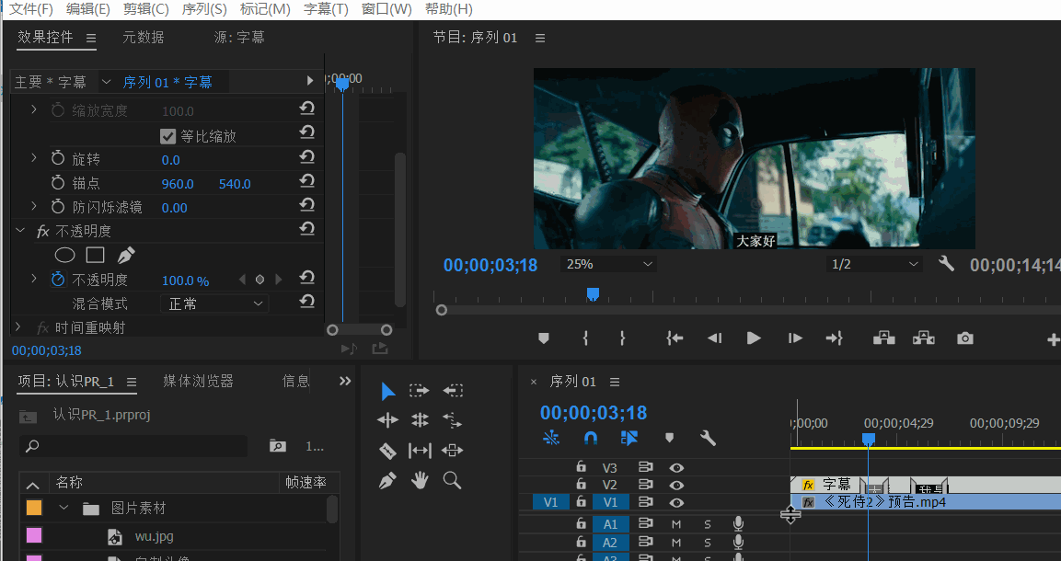Open the 剪辑 menu

click(146, 9)
